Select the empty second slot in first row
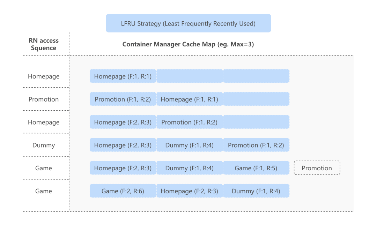 190,76
